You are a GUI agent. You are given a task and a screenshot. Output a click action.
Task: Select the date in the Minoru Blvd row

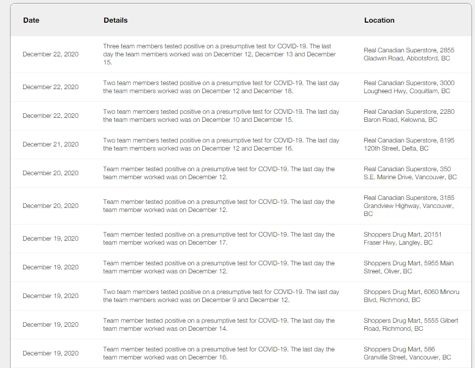[51, 296]
